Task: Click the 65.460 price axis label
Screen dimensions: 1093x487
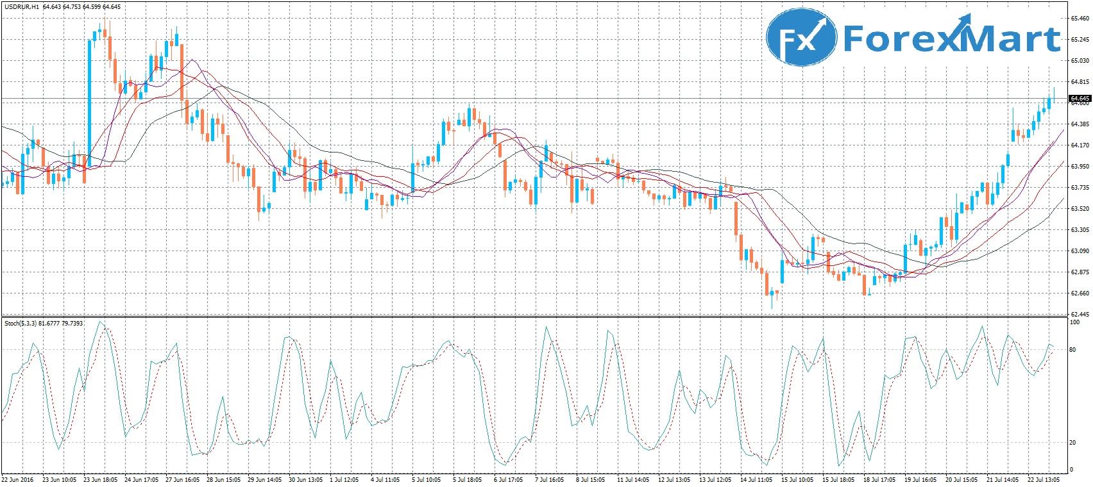Action: [1080, 19]
